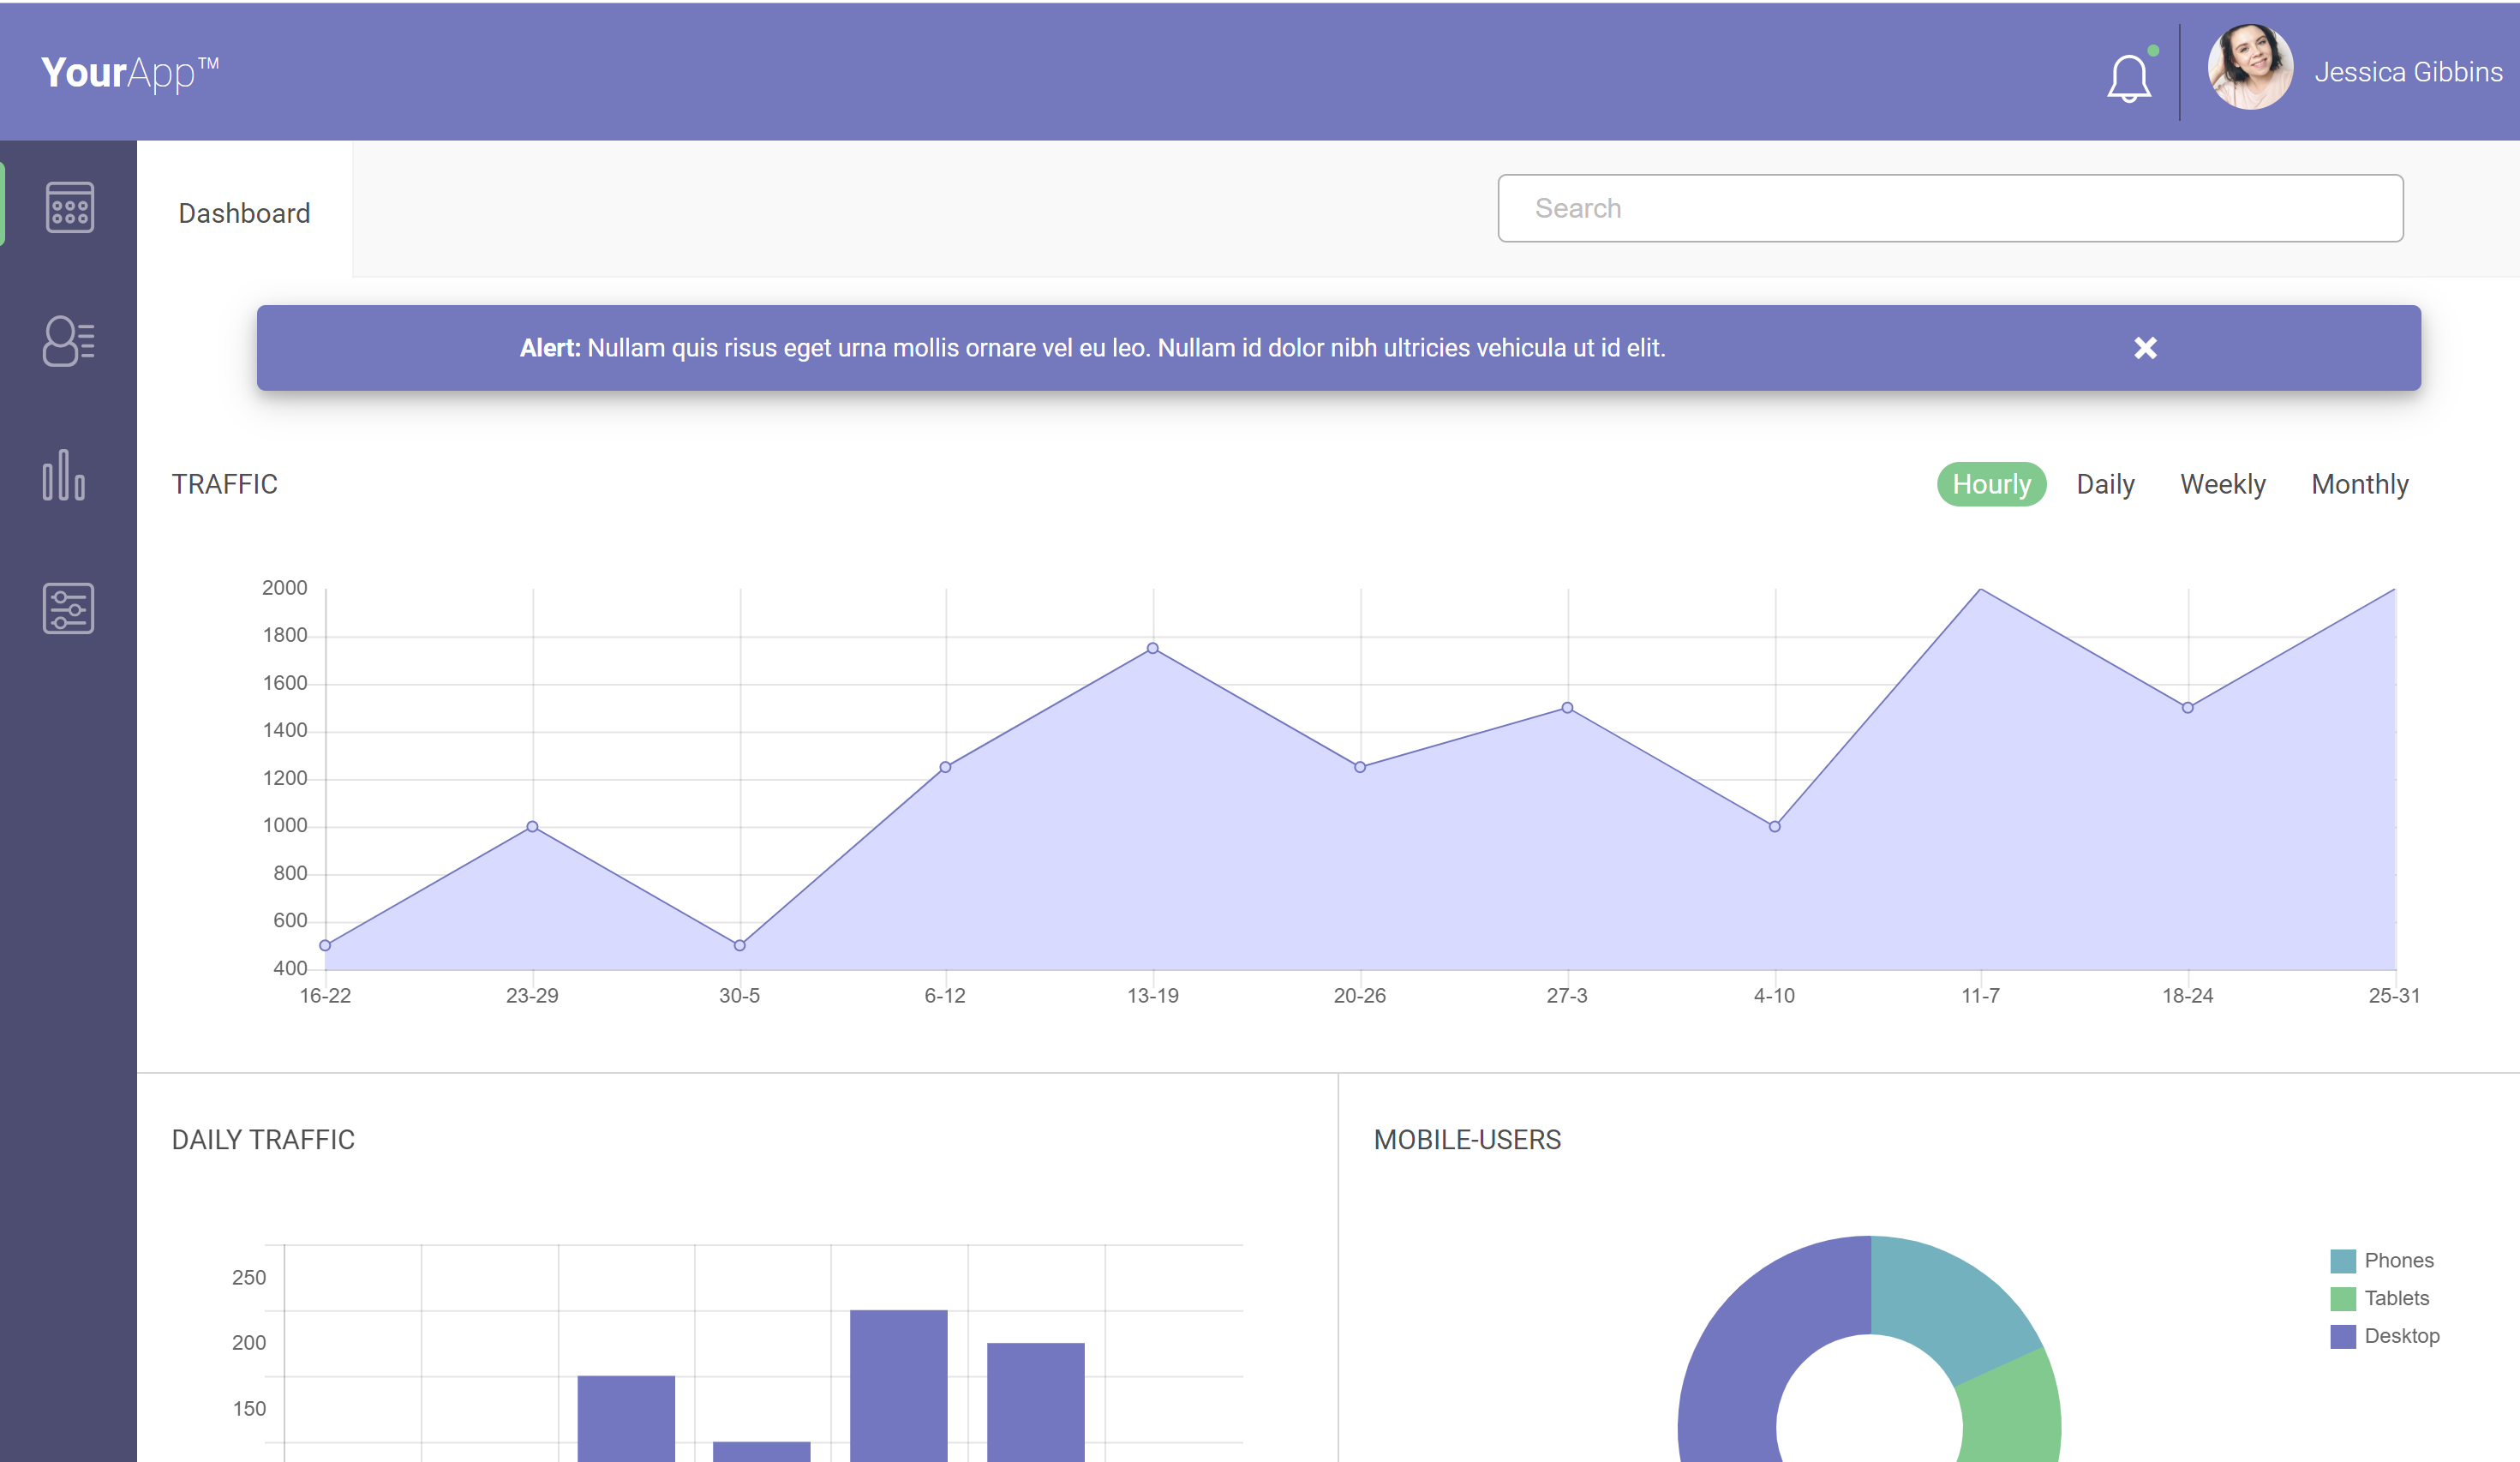Open the settings sliders sidebar icon
The image size is (2520, 1462).
click(69, 608)
